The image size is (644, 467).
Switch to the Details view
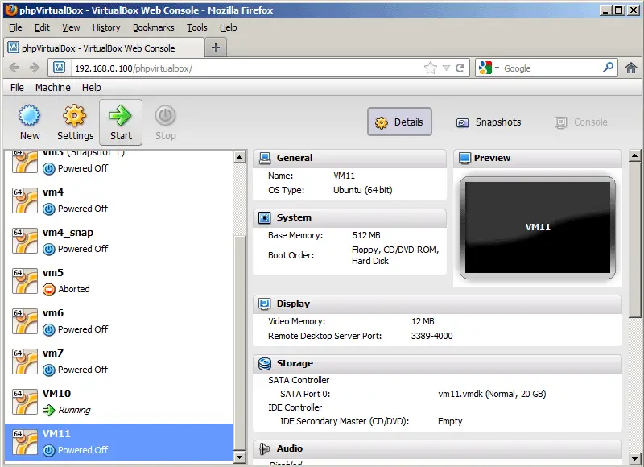click(x=399, y=122)
